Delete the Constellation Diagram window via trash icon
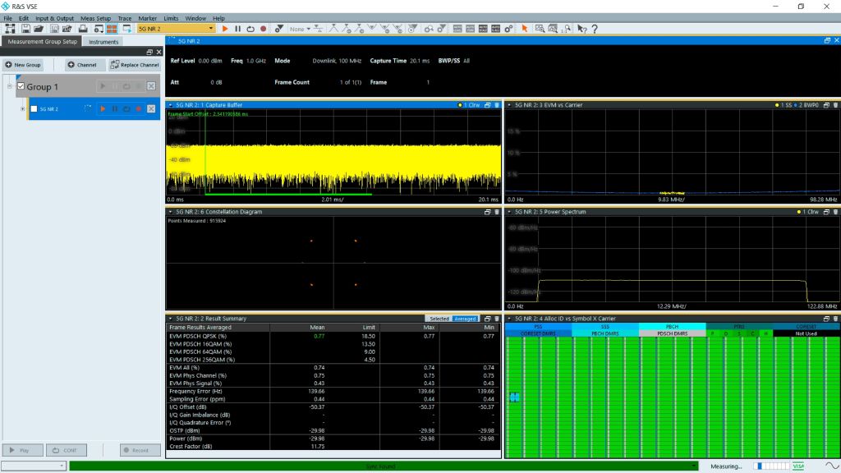 pos(496,212)
